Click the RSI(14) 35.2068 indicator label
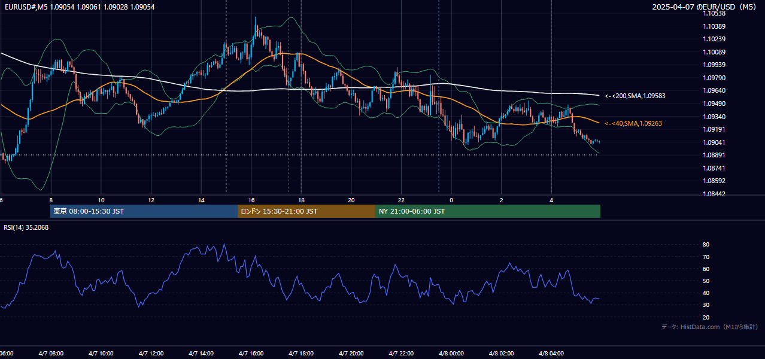 (x=26, y=227)
